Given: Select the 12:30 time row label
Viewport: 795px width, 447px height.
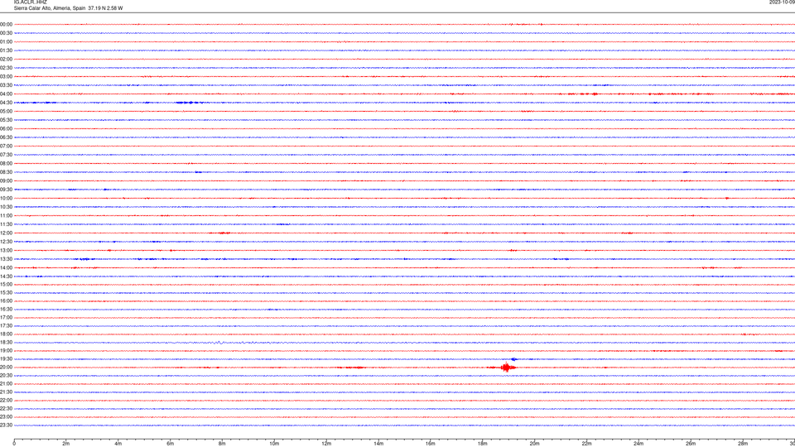Looking at the screenshot, I should click(x=6, y=242).
